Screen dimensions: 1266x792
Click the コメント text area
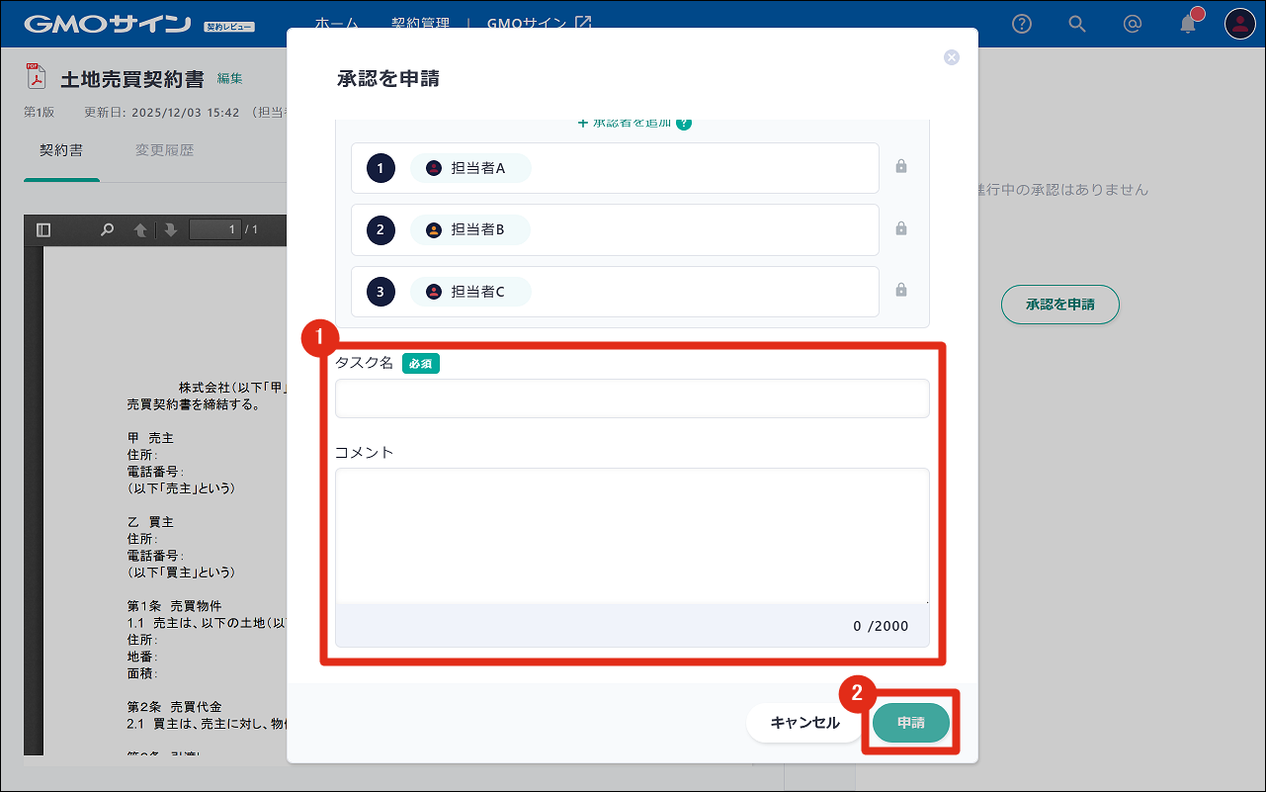click(x=632, y=535)
